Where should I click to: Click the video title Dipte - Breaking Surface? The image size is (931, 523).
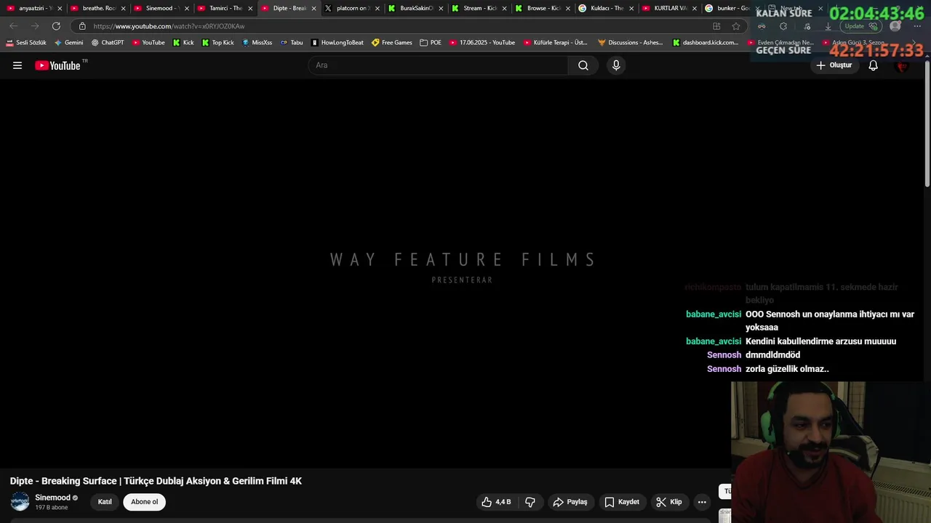tap(156, 481)
